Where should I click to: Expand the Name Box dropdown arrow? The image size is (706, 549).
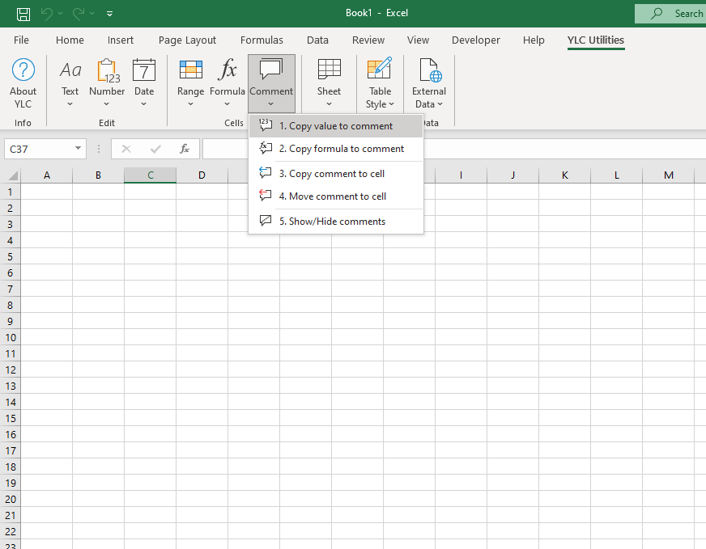78,149
